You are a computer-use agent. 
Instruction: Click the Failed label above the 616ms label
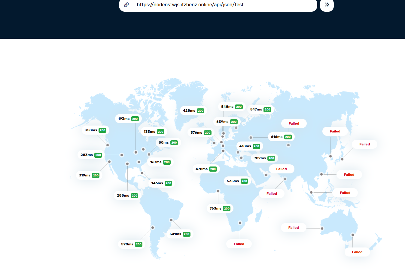pyautogui.click(x=294, y=123)
